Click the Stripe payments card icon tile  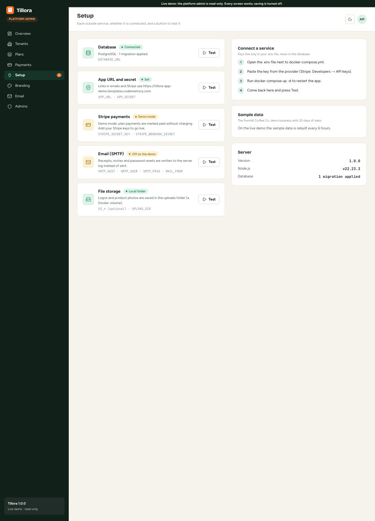[88, 125]
